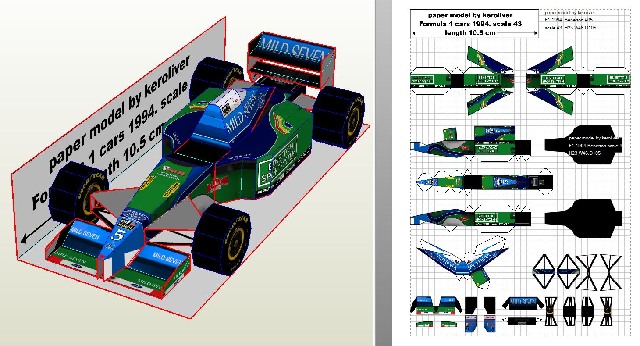
Task: Select the plain black floor piece without text
Action: click(583, 218)
